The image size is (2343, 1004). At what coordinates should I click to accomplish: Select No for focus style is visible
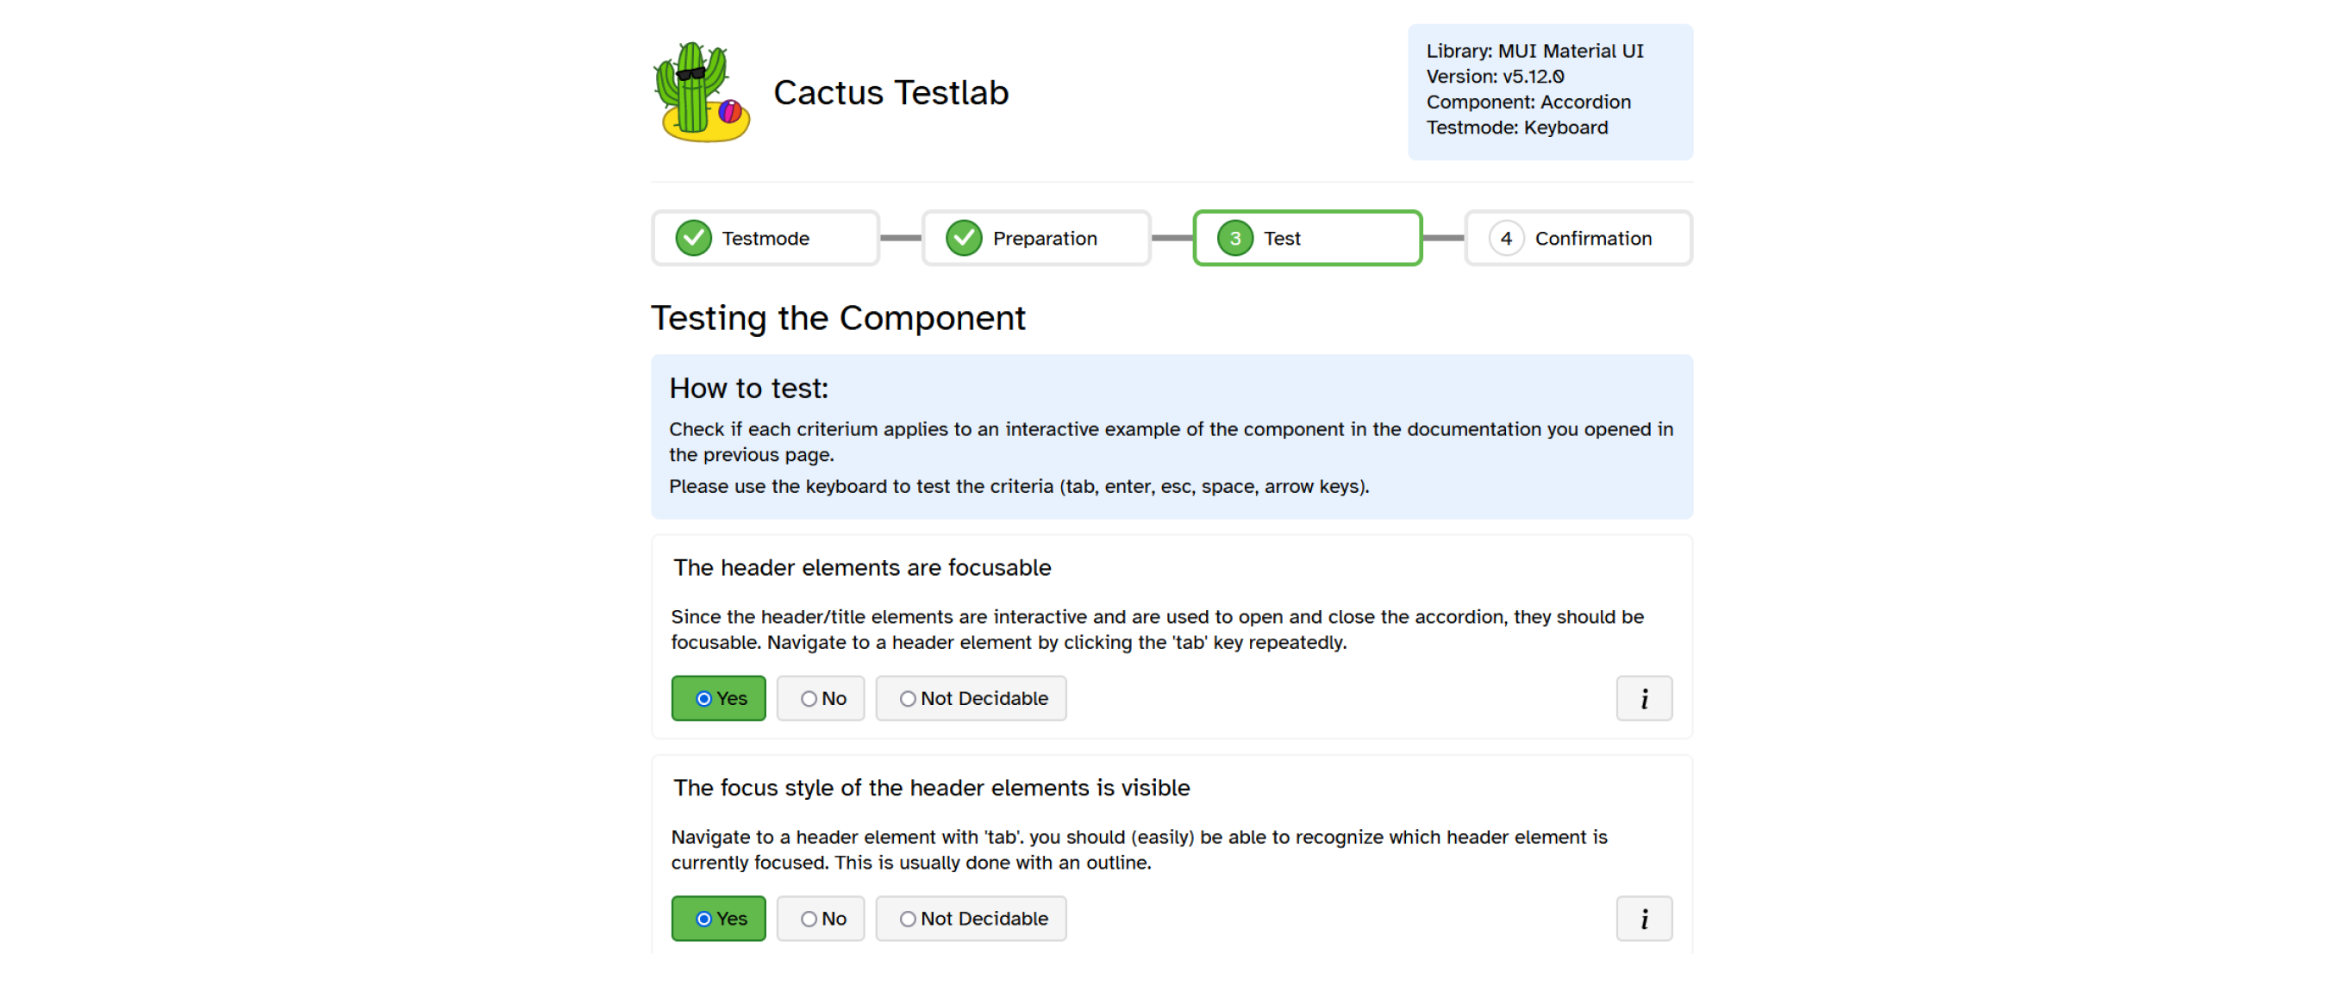821,919
